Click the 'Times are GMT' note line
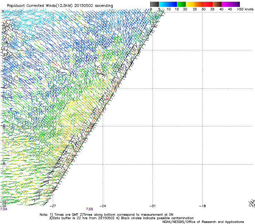This screenshot has width=255, height=224. coord(106,215)
